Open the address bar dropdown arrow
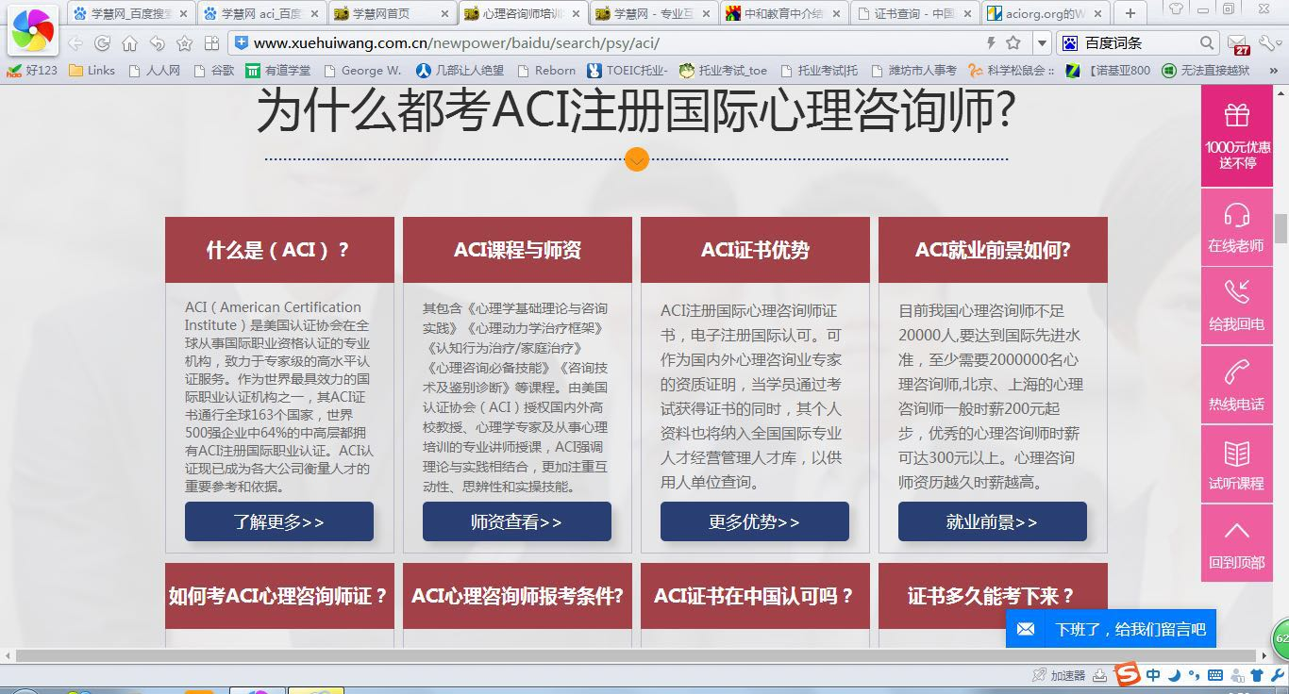This screenshot has width=1289, height=694. (1042, 42)
